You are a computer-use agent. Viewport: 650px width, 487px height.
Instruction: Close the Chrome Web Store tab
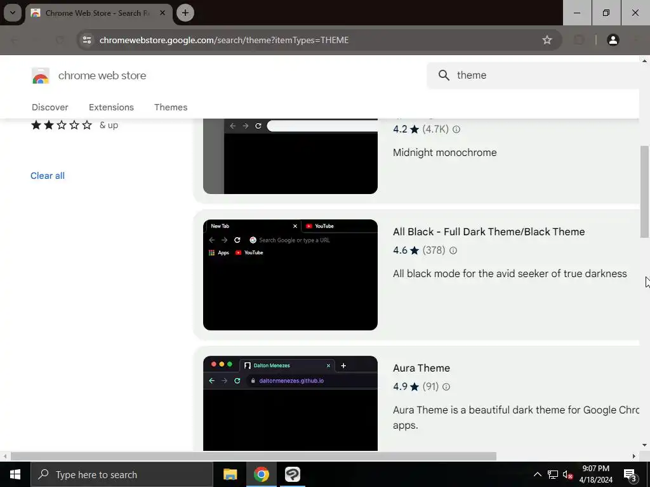pos(162,13)
